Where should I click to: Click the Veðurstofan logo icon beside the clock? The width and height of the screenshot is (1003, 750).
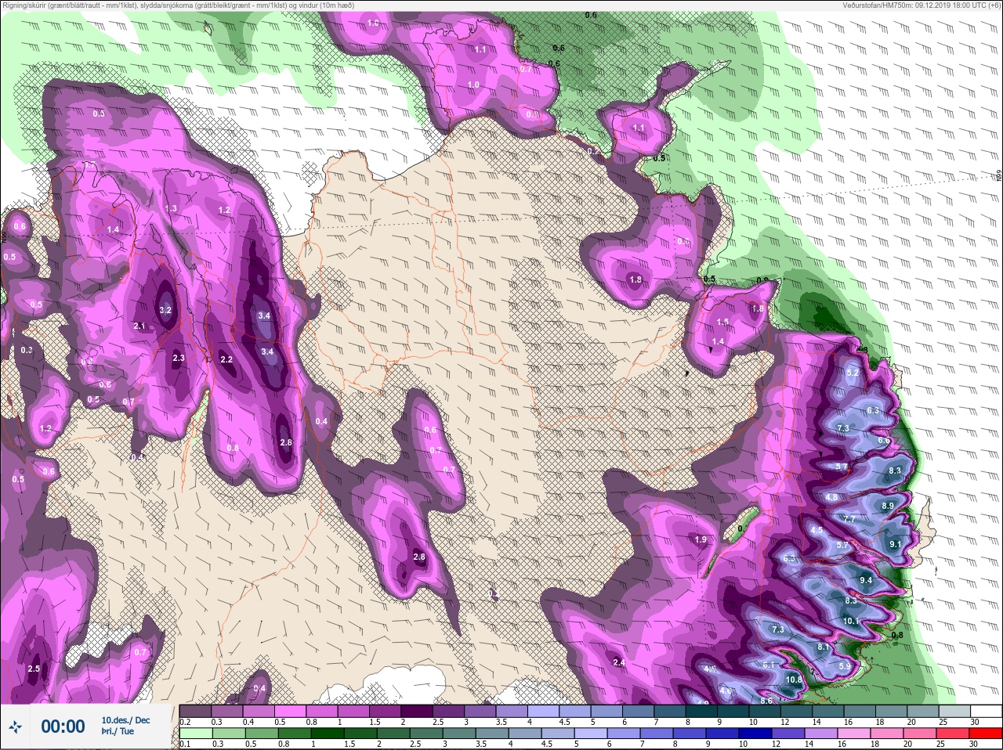(16, 727)
